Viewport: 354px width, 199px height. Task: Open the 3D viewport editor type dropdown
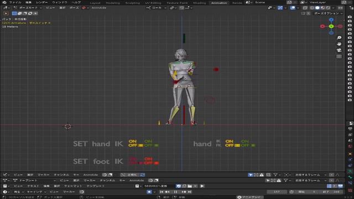[6, 8]
